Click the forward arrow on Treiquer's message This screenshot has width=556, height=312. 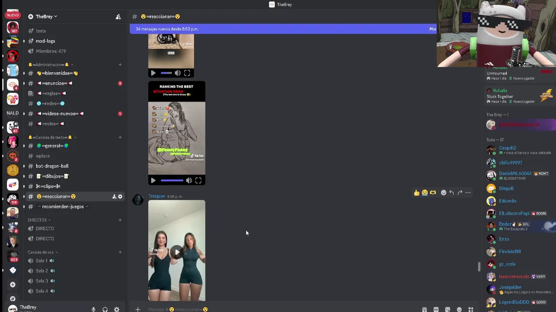pos(460,193)
